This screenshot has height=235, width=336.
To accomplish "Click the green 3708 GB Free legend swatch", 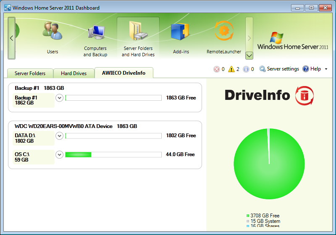I will coord(248,216).
